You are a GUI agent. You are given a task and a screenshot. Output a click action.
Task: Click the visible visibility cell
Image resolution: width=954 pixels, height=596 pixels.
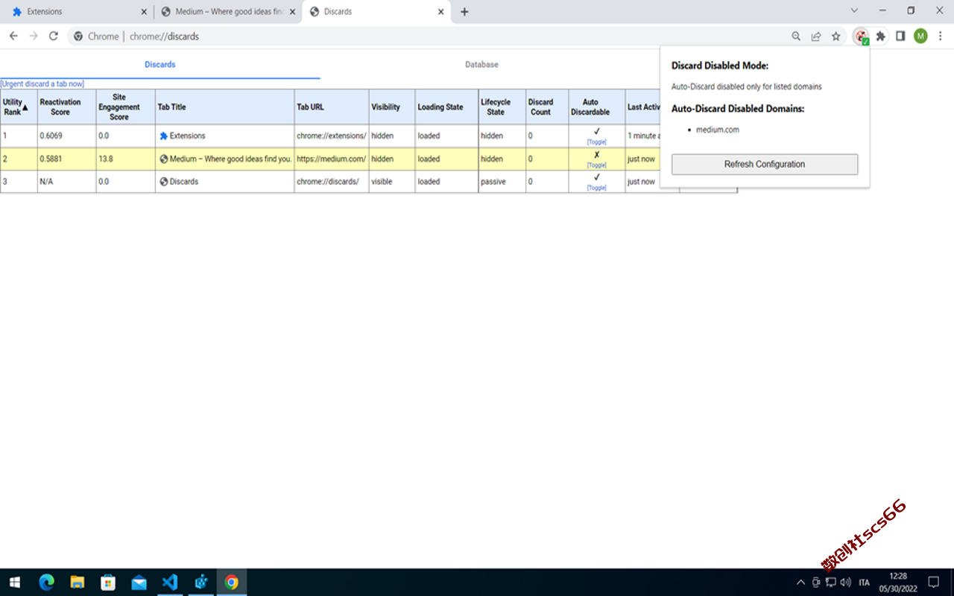point(391,182)
